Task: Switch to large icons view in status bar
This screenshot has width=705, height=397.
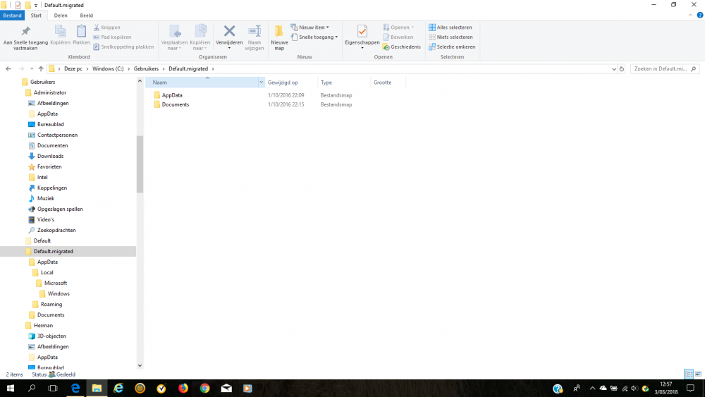Action: point(697,374)
